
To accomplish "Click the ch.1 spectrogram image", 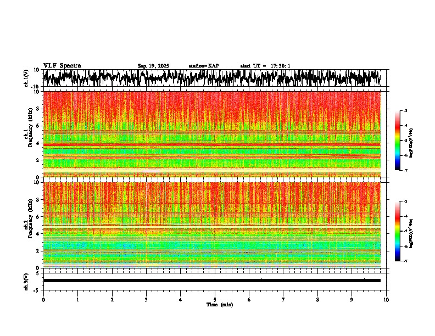I will [x=212, y=134].
